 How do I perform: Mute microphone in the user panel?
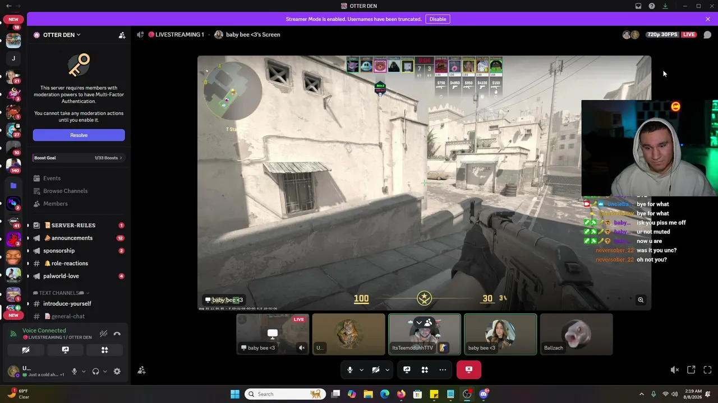point(74,371)
